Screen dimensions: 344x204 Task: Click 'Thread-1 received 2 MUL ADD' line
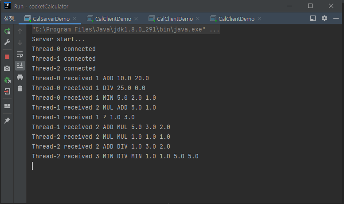pos(94,107)
